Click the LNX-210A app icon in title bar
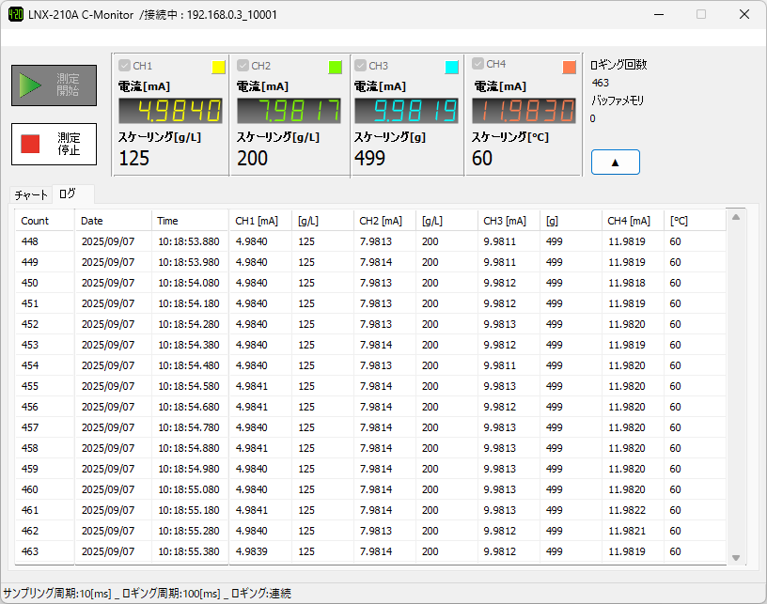 (x=16, y=15)
